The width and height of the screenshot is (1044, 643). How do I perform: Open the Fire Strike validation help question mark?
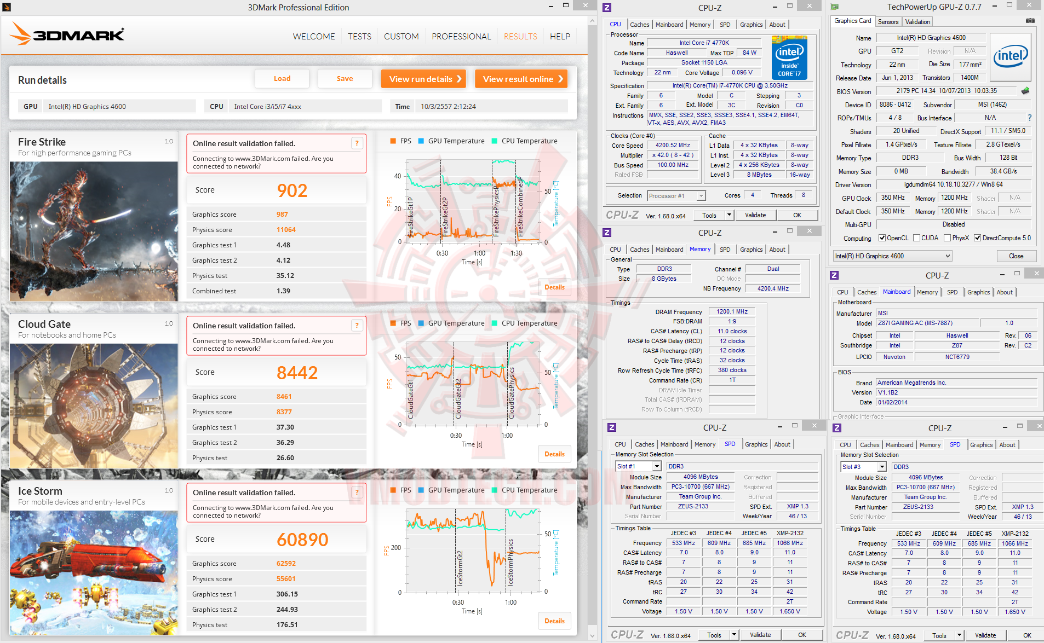[x=357, y=143]
